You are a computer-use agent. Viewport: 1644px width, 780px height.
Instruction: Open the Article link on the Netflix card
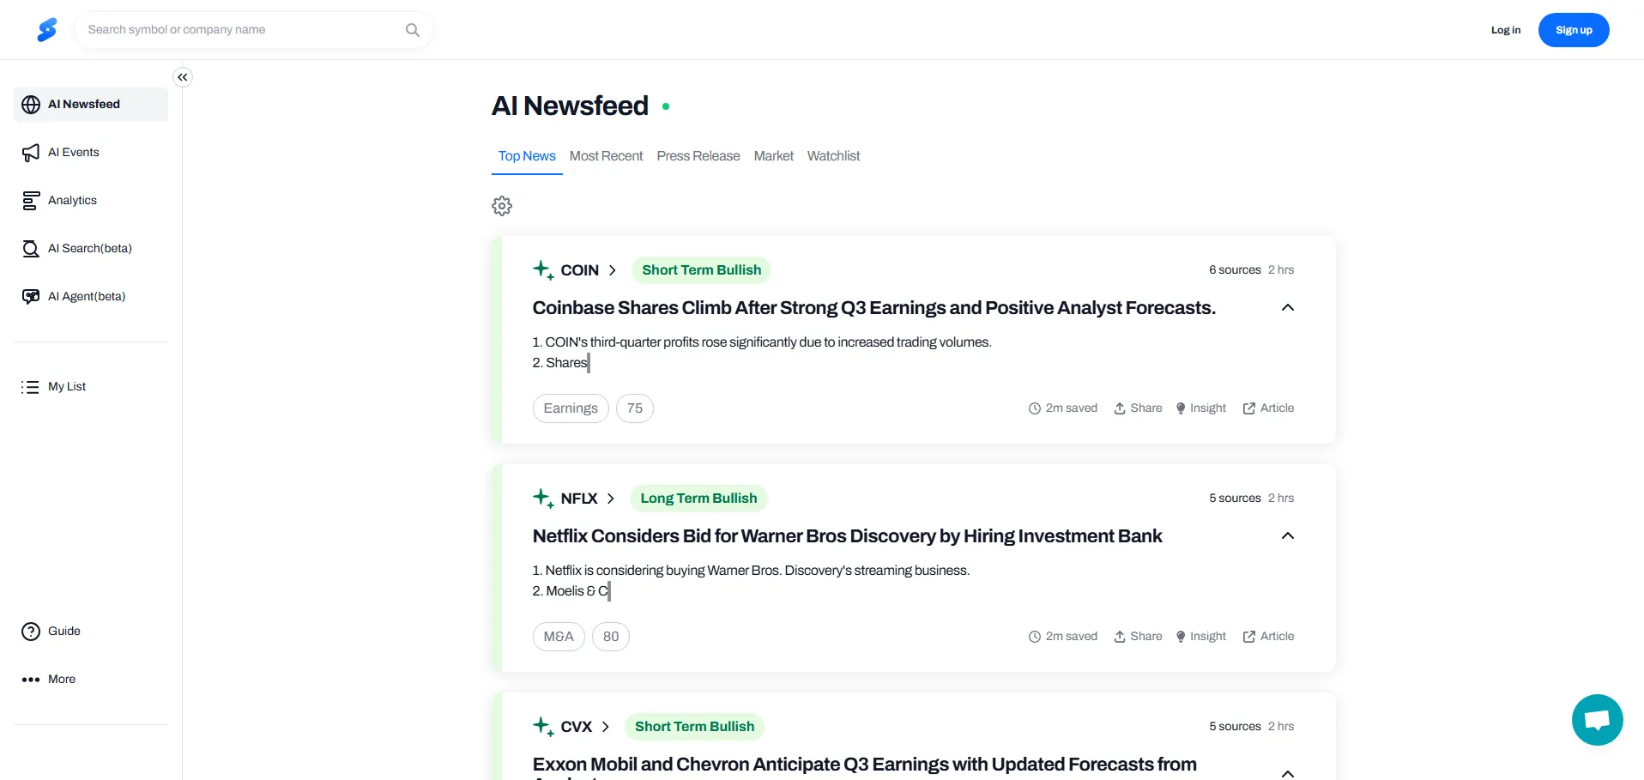click(1268, 637)
